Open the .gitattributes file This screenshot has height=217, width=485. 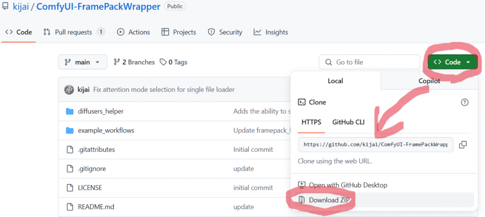tap(97, 150)
